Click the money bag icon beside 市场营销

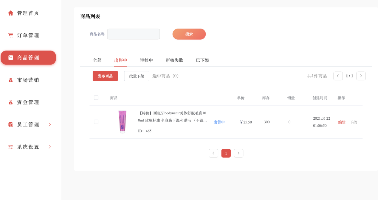click(x=11, y=80)
